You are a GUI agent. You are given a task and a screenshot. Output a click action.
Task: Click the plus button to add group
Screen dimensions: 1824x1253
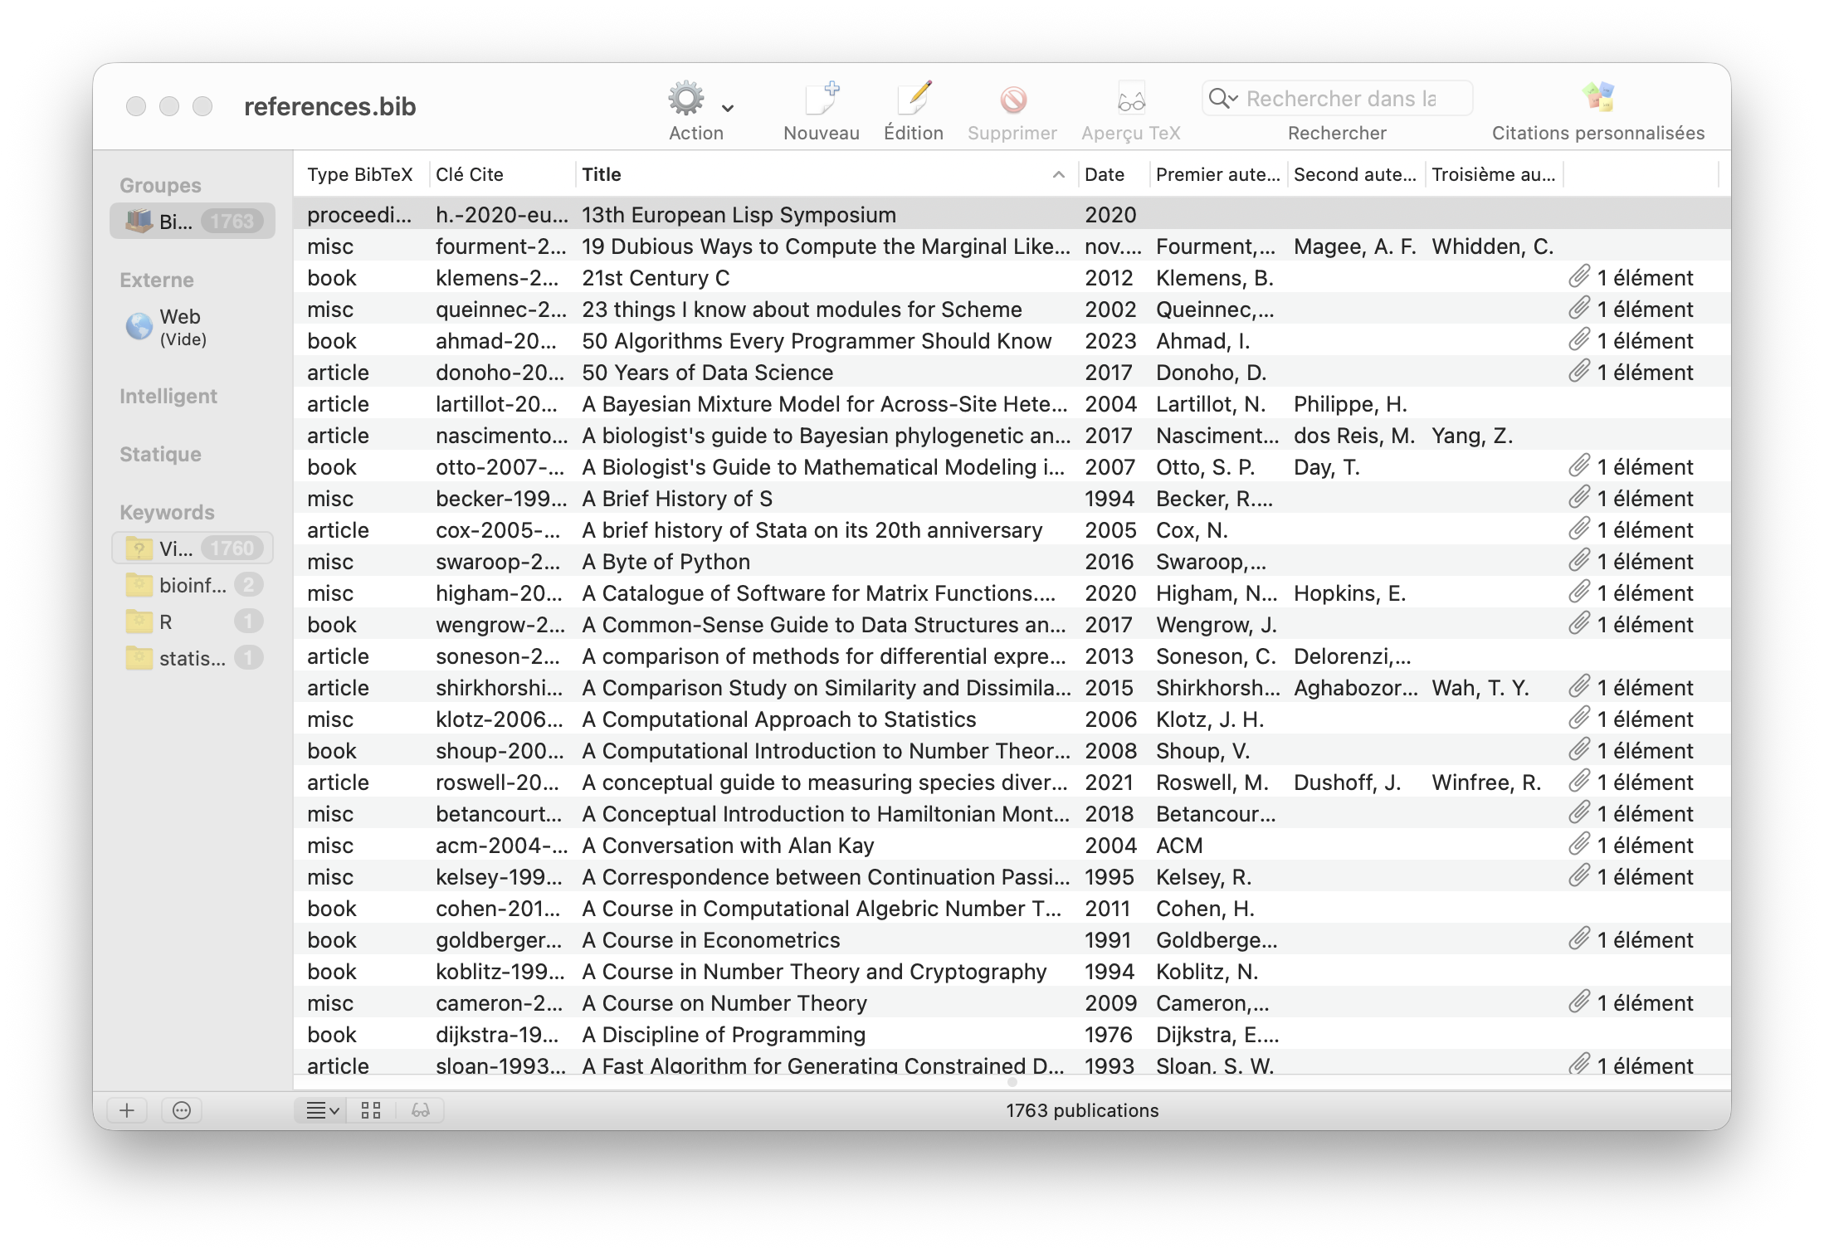click(127, 1110)
